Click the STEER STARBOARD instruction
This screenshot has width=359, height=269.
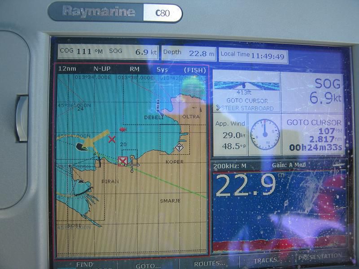(245, 108)
